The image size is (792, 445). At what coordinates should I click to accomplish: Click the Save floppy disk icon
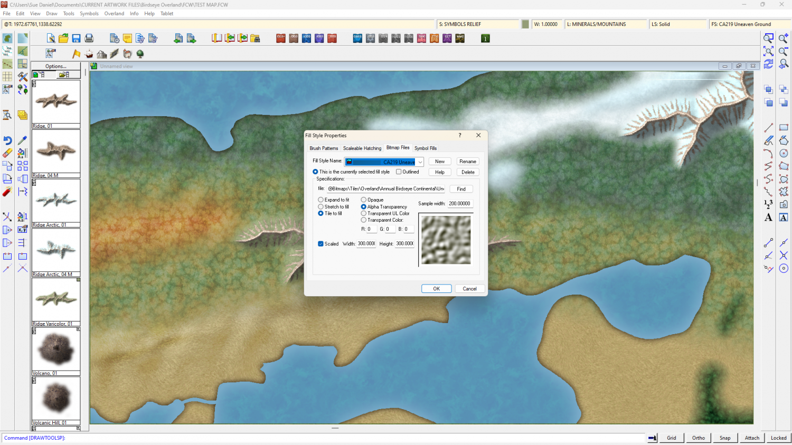point(76,39)
